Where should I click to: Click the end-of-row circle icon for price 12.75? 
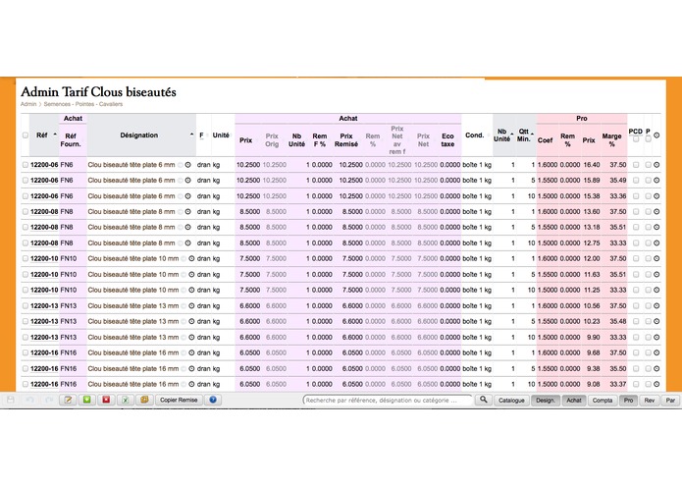click(x=656, y=243)
